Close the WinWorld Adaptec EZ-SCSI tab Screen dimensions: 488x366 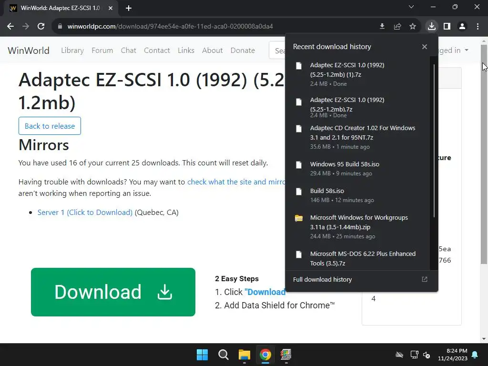click(x=111, y=8)
